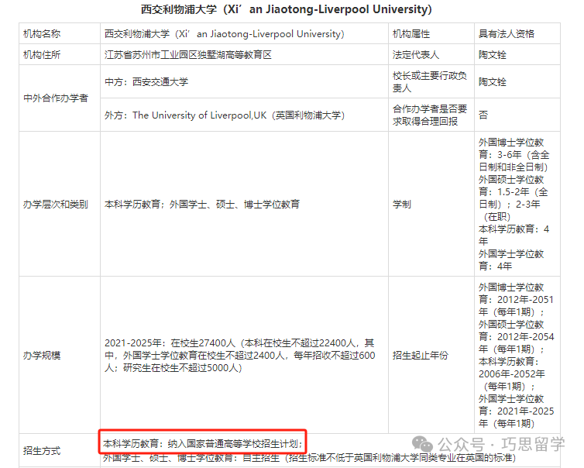Click the '具有法人资格' value cell

[517, 33]
